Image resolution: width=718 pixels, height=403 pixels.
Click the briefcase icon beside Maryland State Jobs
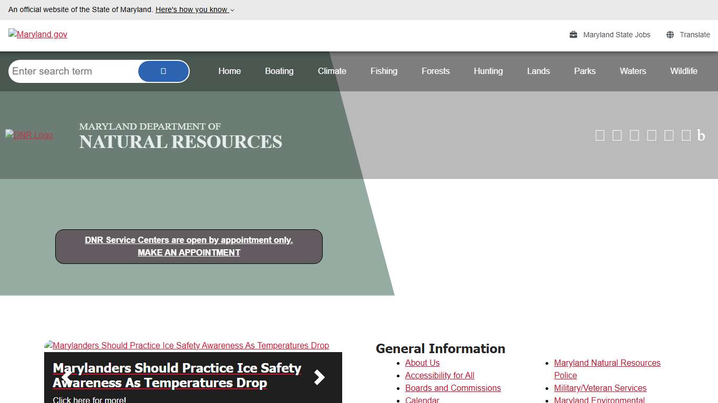pyautogui.click(x=573, y=35)
